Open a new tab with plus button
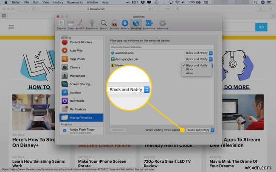The width and height of the screenshot is (276, 172). [273, 16]
